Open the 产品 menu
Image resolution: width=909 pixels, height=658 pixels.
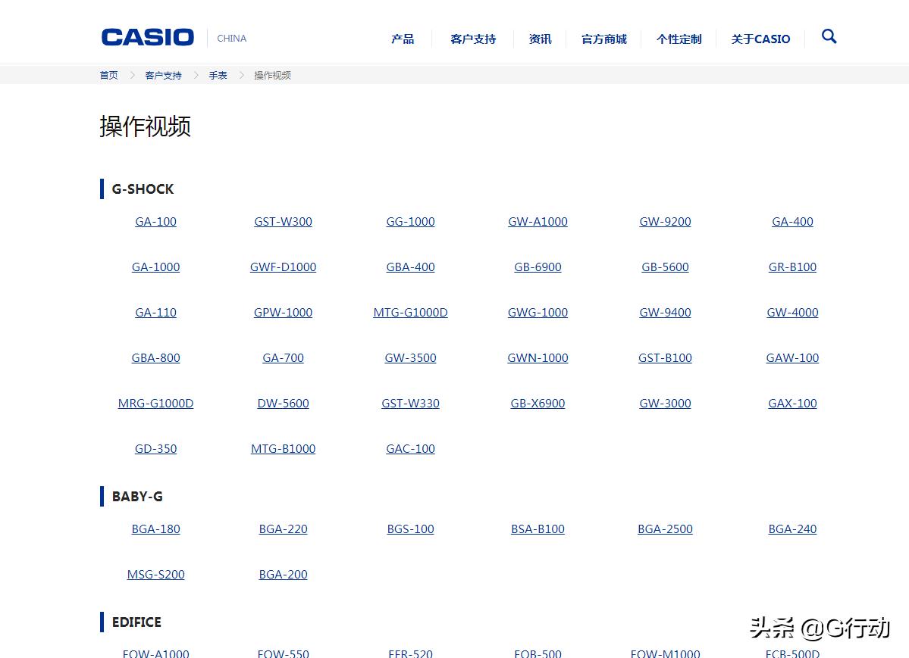click(x=402, y=39)
